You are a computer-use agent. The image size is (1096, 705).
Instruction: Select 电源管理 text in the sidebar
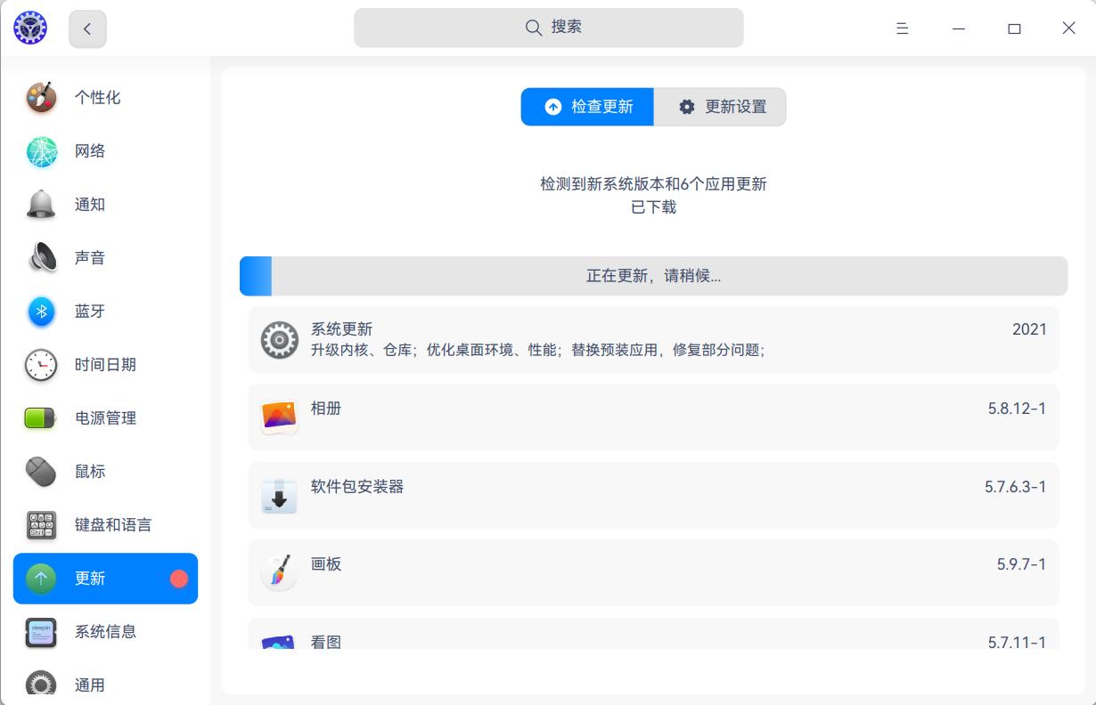105,418
